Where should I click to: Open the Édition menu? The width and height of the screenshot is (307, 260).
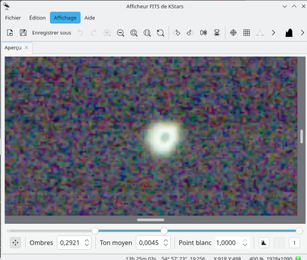pos(37,17)
